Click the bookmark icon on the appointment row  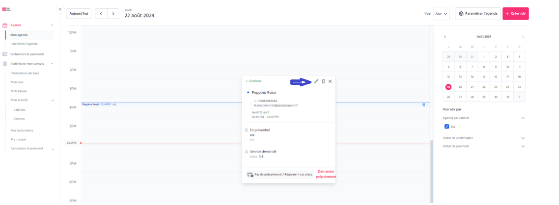(423, 104)
